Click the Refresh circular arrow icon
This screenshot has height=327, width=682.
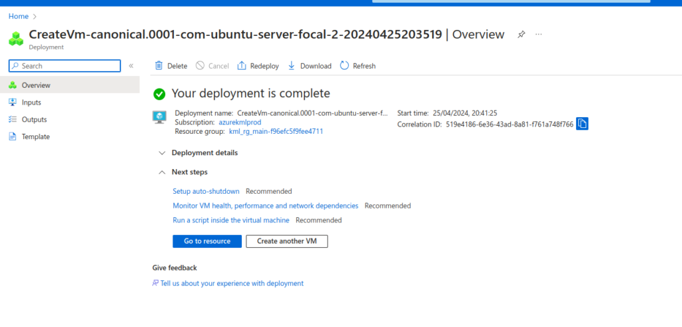[344, 66]
